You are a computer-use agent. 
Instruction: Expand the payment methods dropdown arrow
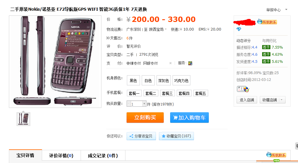[170, 63]
